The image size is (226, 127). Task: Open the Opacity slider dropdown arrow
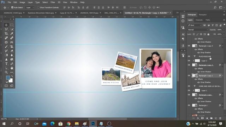[x=224, y=30]
